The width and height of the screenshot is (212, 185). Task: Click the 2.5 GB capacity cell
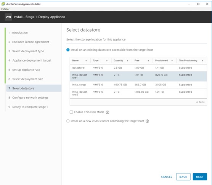click(x=118, y=68)
